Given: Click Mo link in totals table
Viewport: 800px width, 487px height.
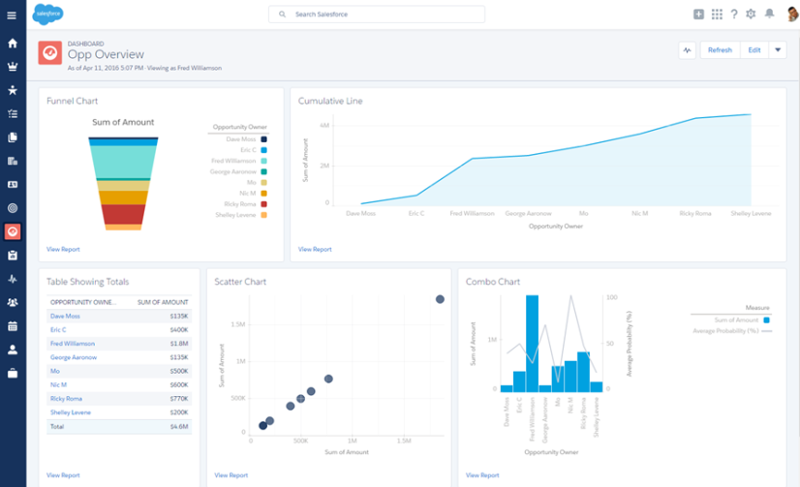Looking at the screenshot, I should 55,371.
